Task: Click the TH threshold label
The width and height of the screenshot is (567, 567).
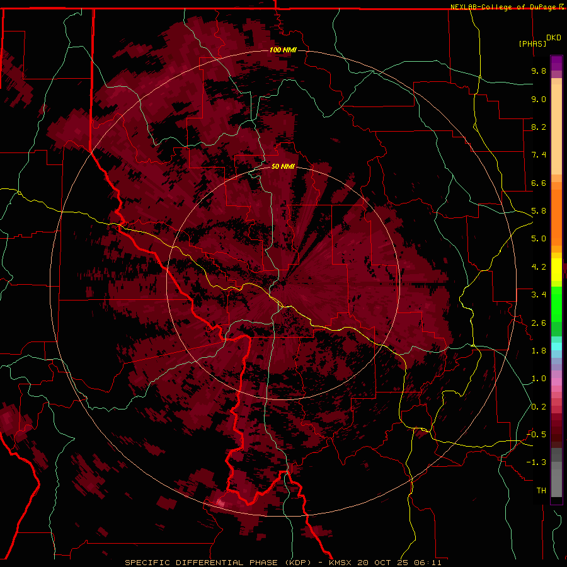Action: pos(541,491)
